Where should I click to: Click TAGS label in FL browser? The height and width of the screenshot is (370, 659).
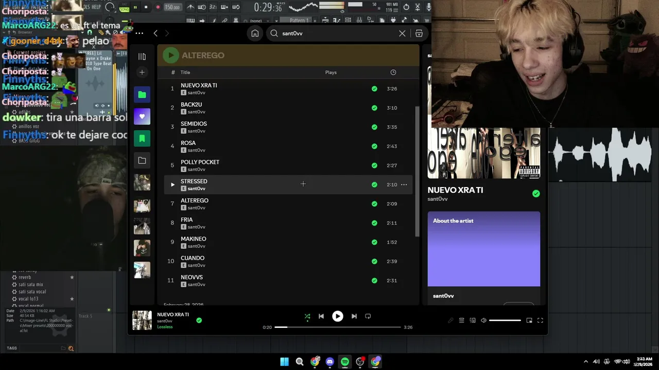tap(12, 348)
